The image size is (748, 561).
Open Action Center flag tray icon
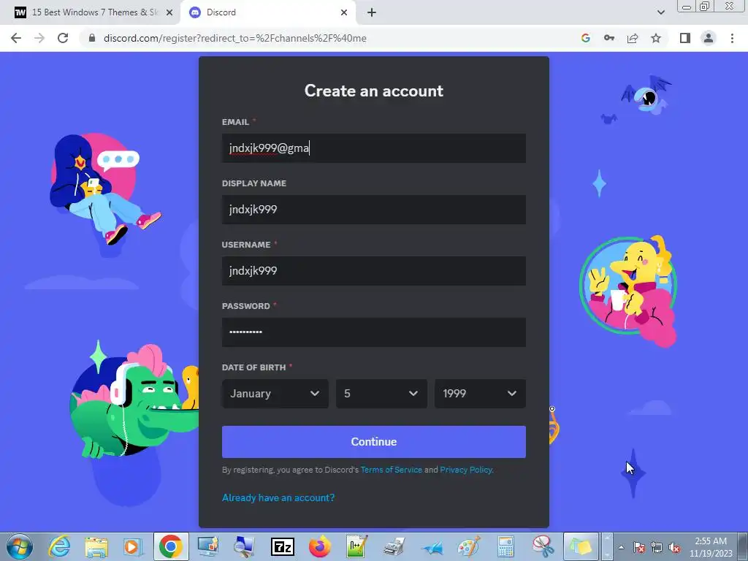click(638, 547)
